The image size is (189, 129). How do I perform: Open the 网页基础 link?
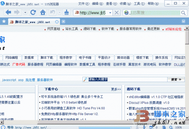point(54,29)
